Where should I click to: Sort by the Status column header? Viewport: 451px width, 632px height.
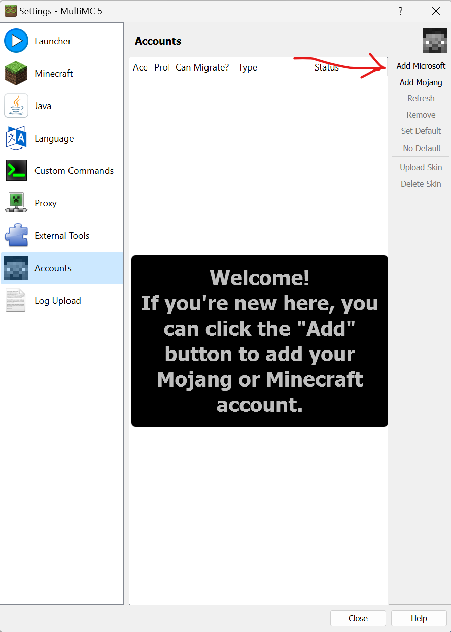pos(350,67)
